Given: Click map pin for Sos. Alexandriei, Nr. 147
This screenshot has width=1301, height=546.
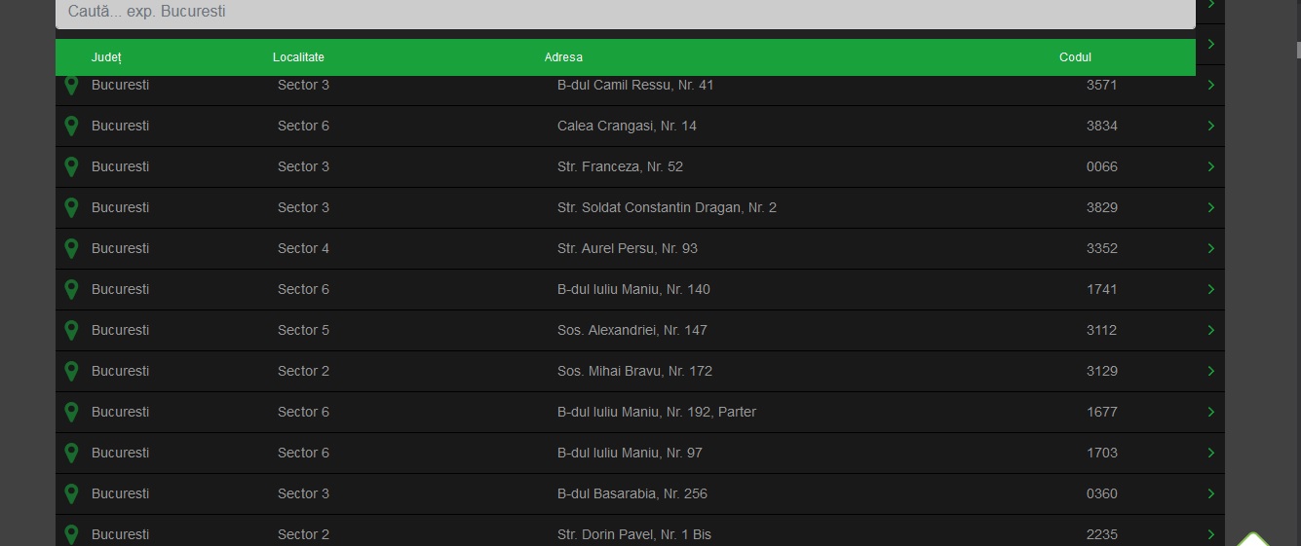Looking at the screenshot, I should pyautogui.click(x=71, y=330).
